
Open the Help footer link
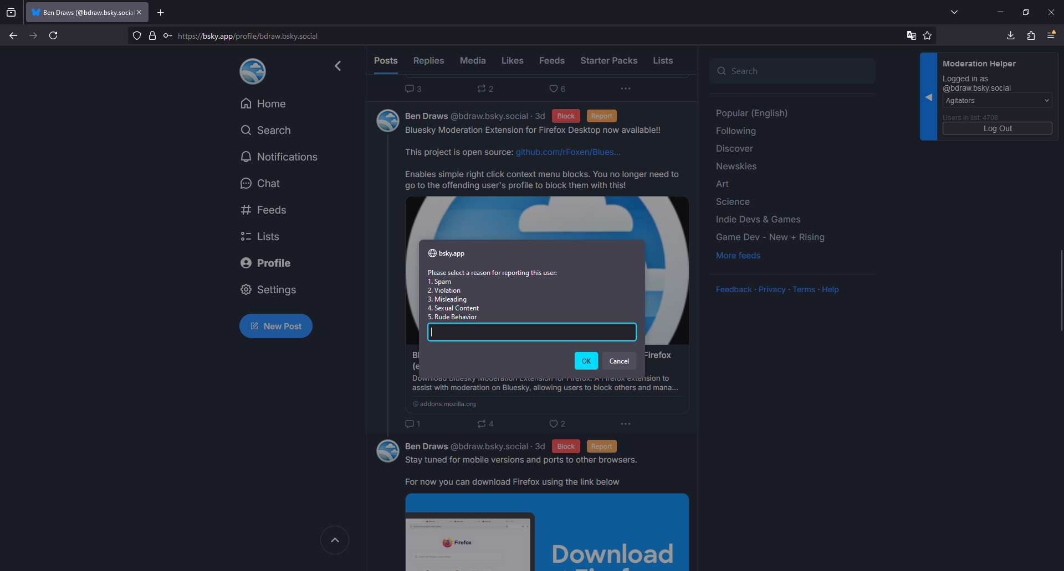tap(830, 289)
